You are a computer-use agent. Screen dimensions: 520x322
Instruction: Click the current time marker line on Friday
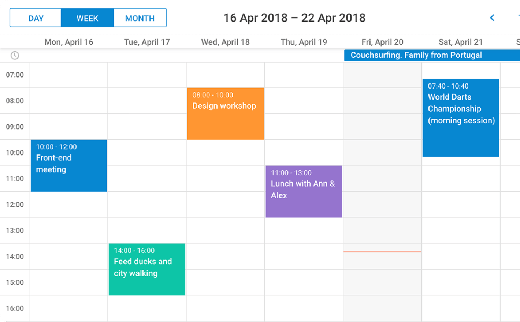(x=382, y=252)
